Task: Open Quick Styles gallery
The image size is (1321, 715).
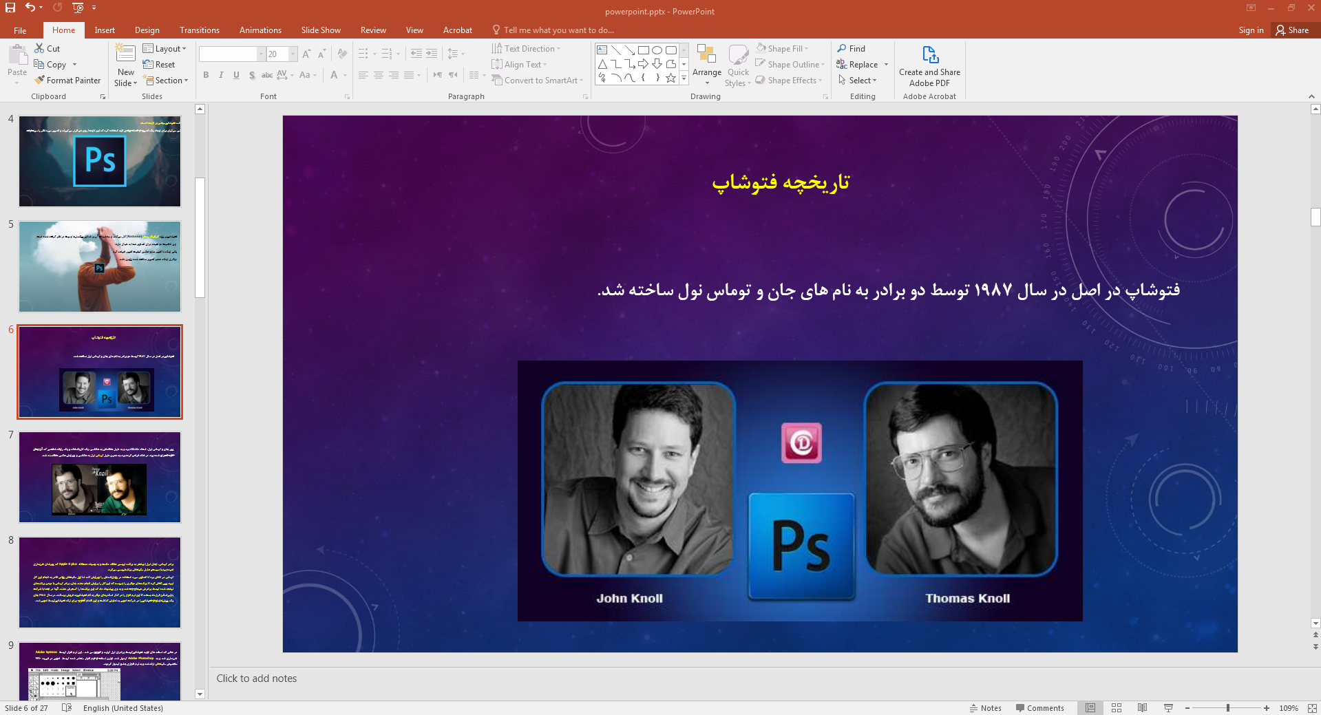Action: (738, 65)
